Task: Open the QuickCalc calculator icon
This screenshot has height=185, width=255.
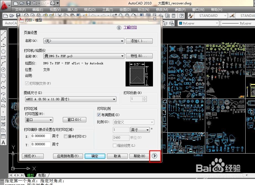Action: 173,15
